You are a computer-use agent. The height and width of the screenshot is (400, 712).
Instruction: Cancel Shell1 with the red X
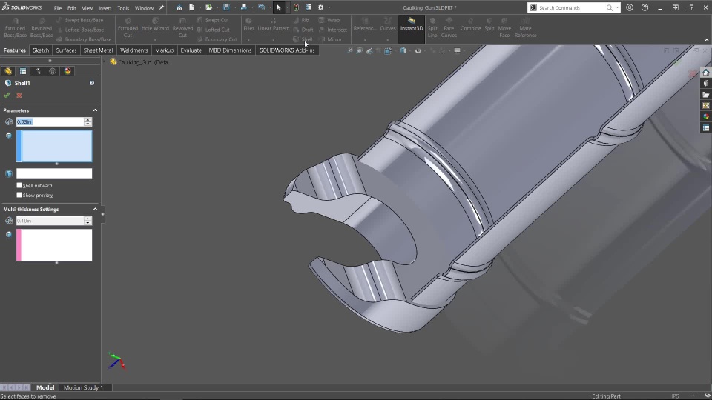click(x=19, y=96)
